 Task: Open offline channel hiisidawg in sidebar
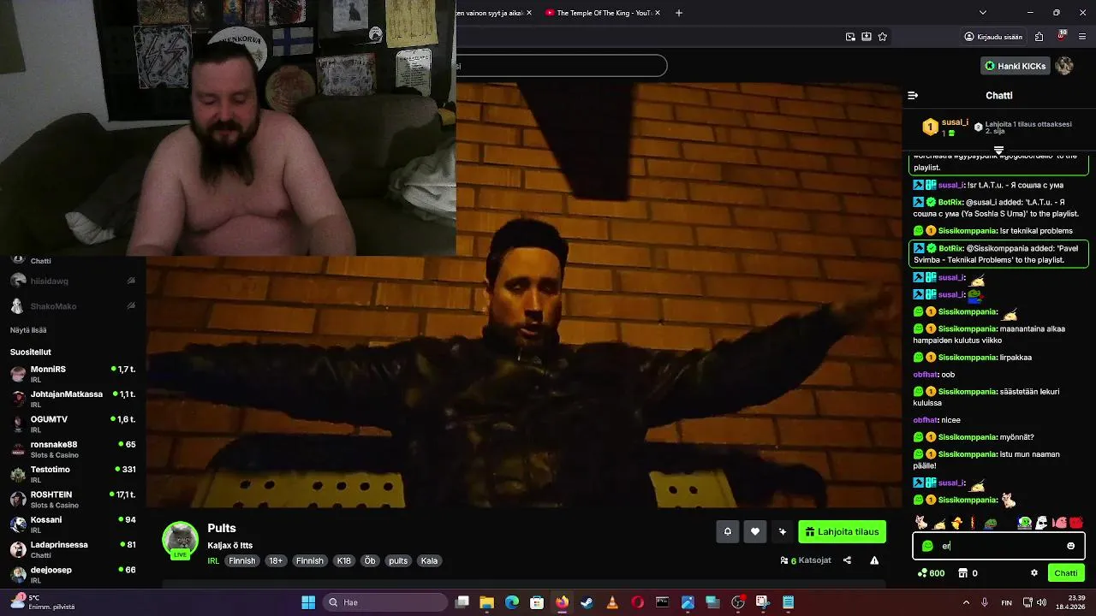click(73, 281)
